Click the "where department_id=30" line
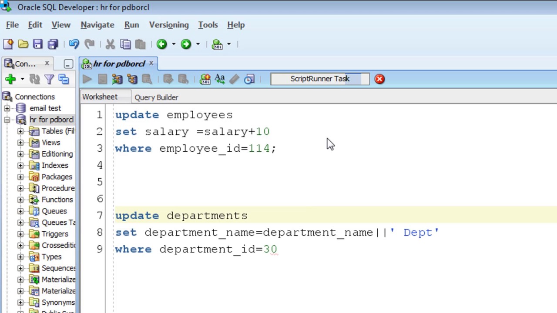The width and height of the screenshot is (557, 313). pos(196,249)
